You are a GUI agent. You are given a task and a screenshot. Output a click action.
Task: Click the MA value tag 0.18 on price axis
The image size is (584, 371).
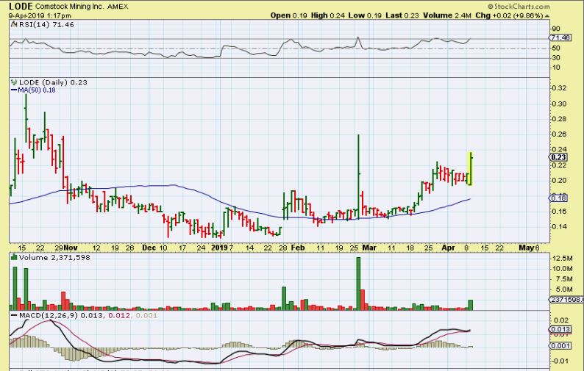(x=558, y=198)
